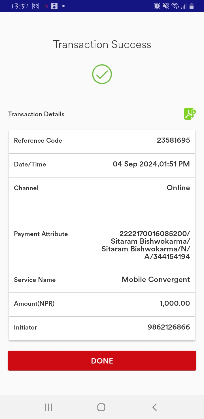The width and height of the screenshot is (204, 419).
Task: Tap the muted sound status icon
Action: (166, 6)
